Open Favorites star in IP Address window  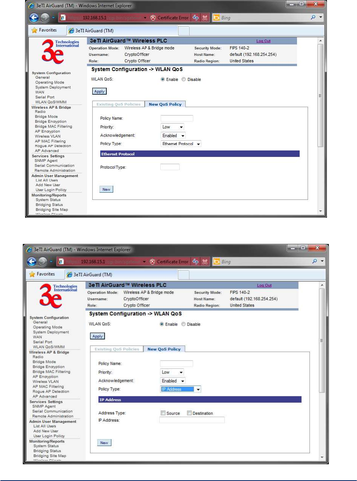[32, 274]
